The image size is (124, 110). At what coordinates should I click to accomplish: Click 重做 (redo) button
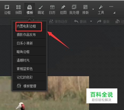point(103,22)
